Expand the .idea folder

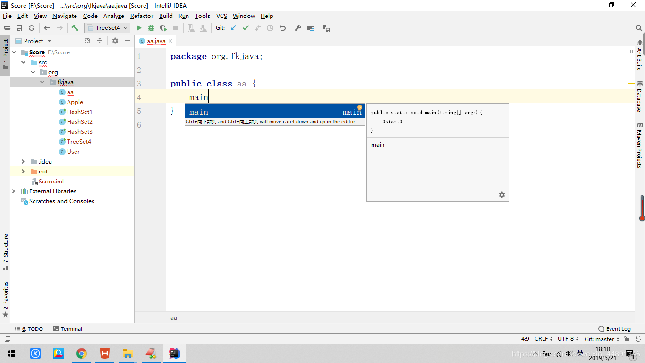coord(23,162)
